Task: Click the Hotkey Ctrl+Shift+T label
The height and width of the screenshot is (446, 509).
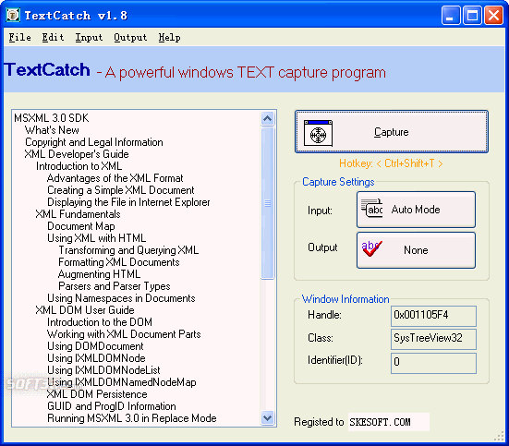Action: point(391,163)
